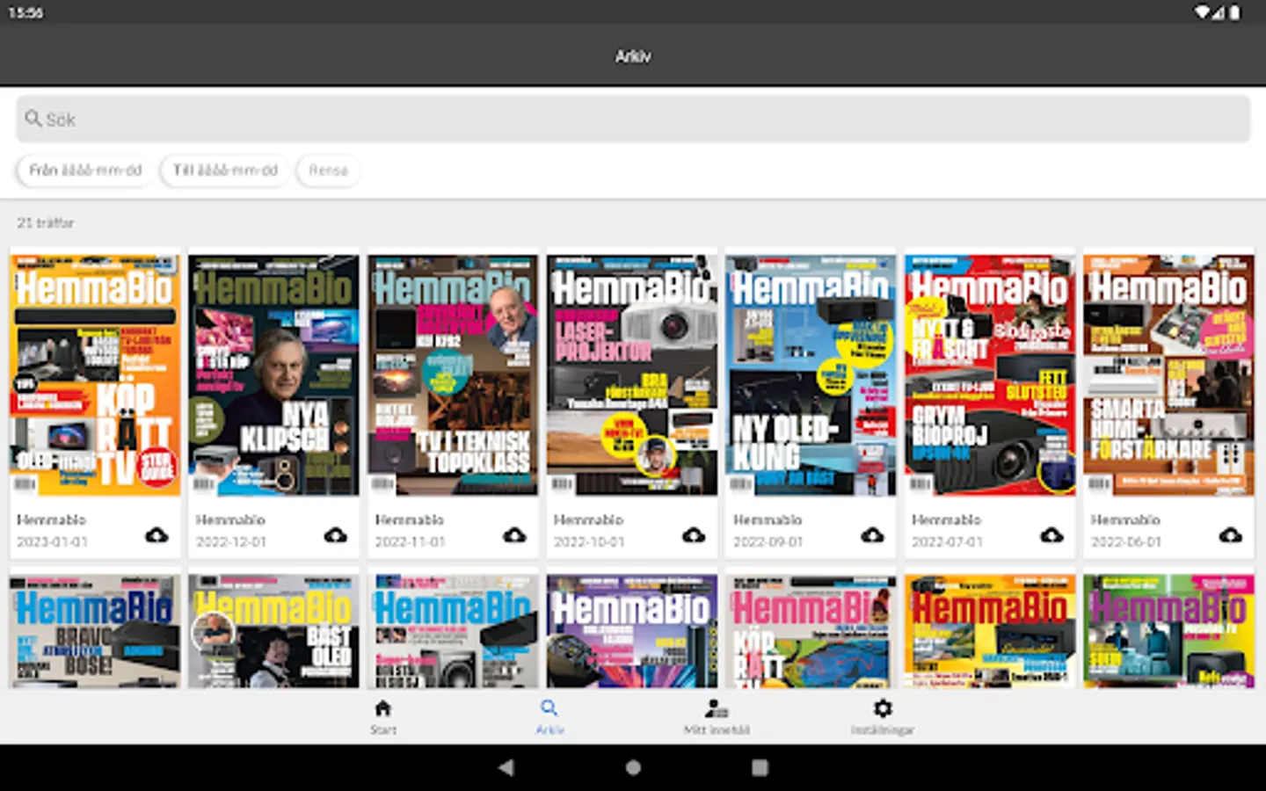Tap Android home navigation button
This screenshot has height=791, width=1266.
633,767
